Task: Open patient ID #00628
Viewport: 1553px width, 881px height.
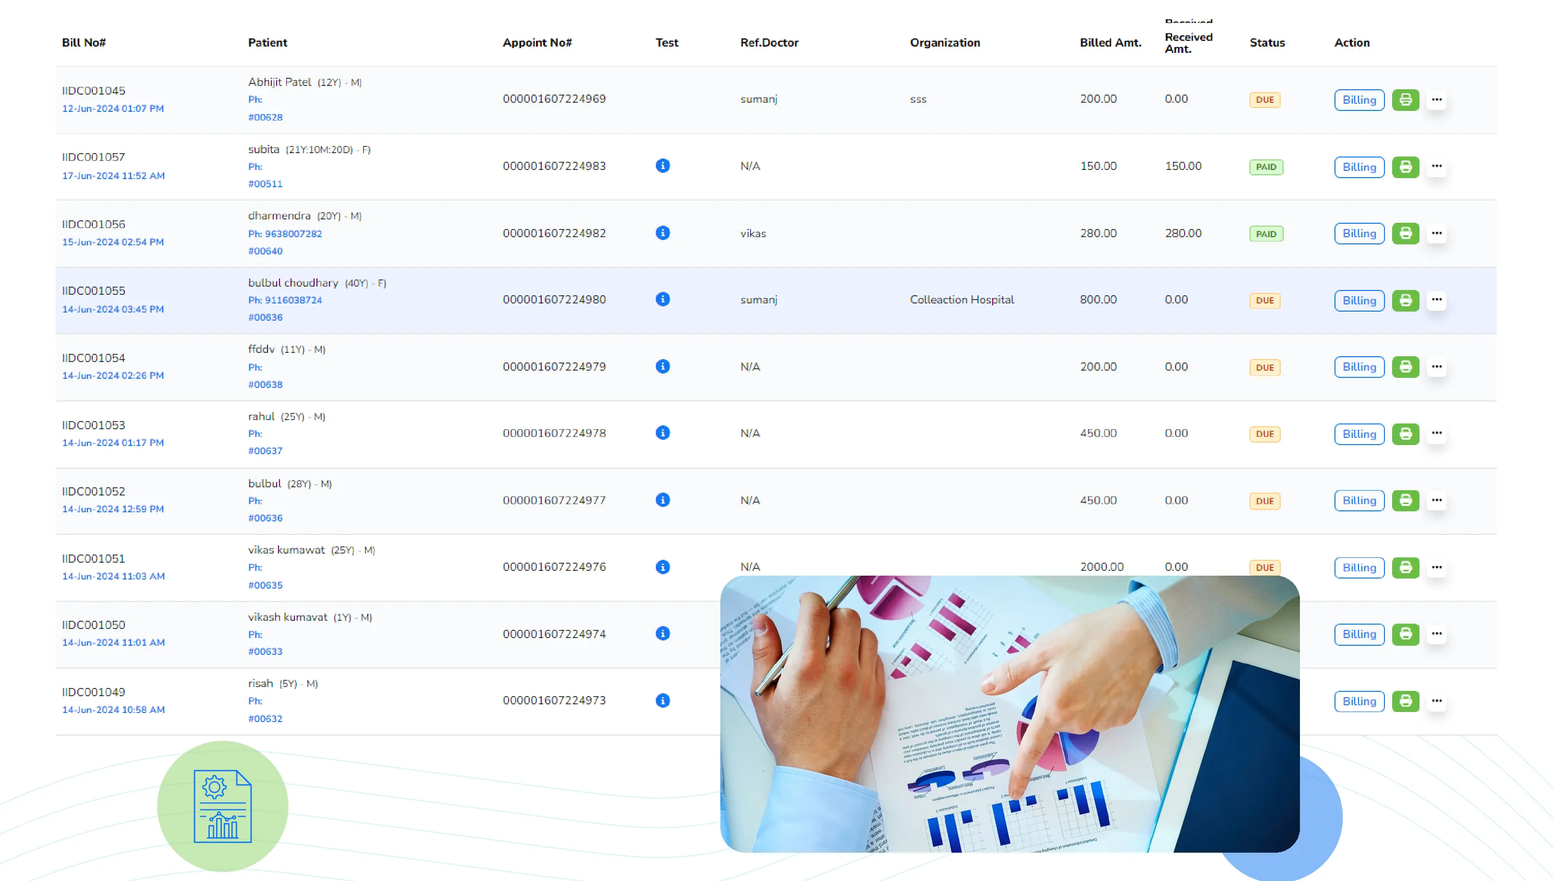Action: (265, 117)
